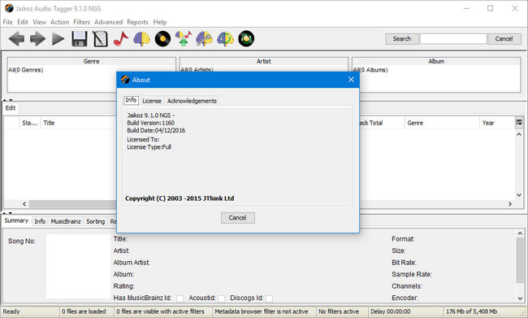
Task: Select All(0 Genres) entry
Action: click(x=26, y=70)
